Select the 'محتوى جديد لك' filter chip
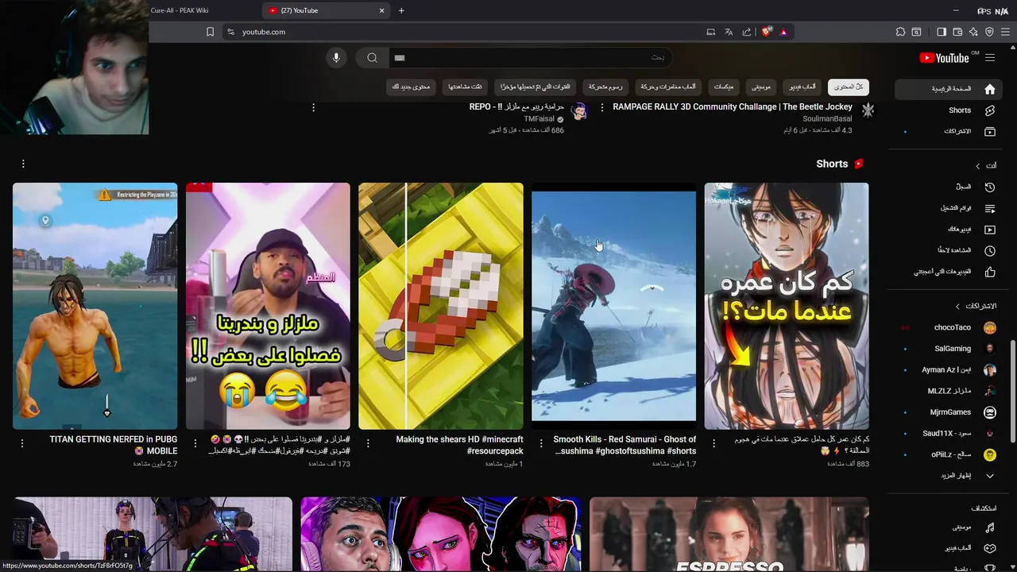This screenshot has height=572, width=1017. point(411,87)
